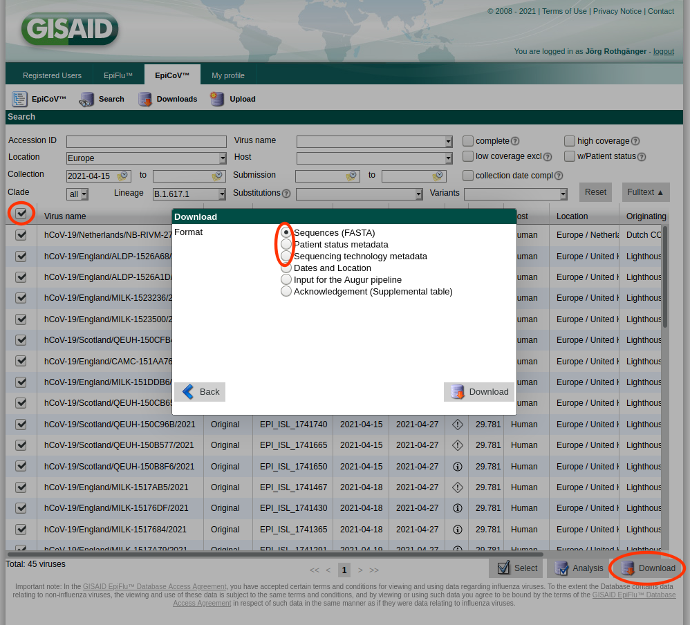Enable the complete checkbox filter
Screen dimensions: 690x625
[468, 141]
